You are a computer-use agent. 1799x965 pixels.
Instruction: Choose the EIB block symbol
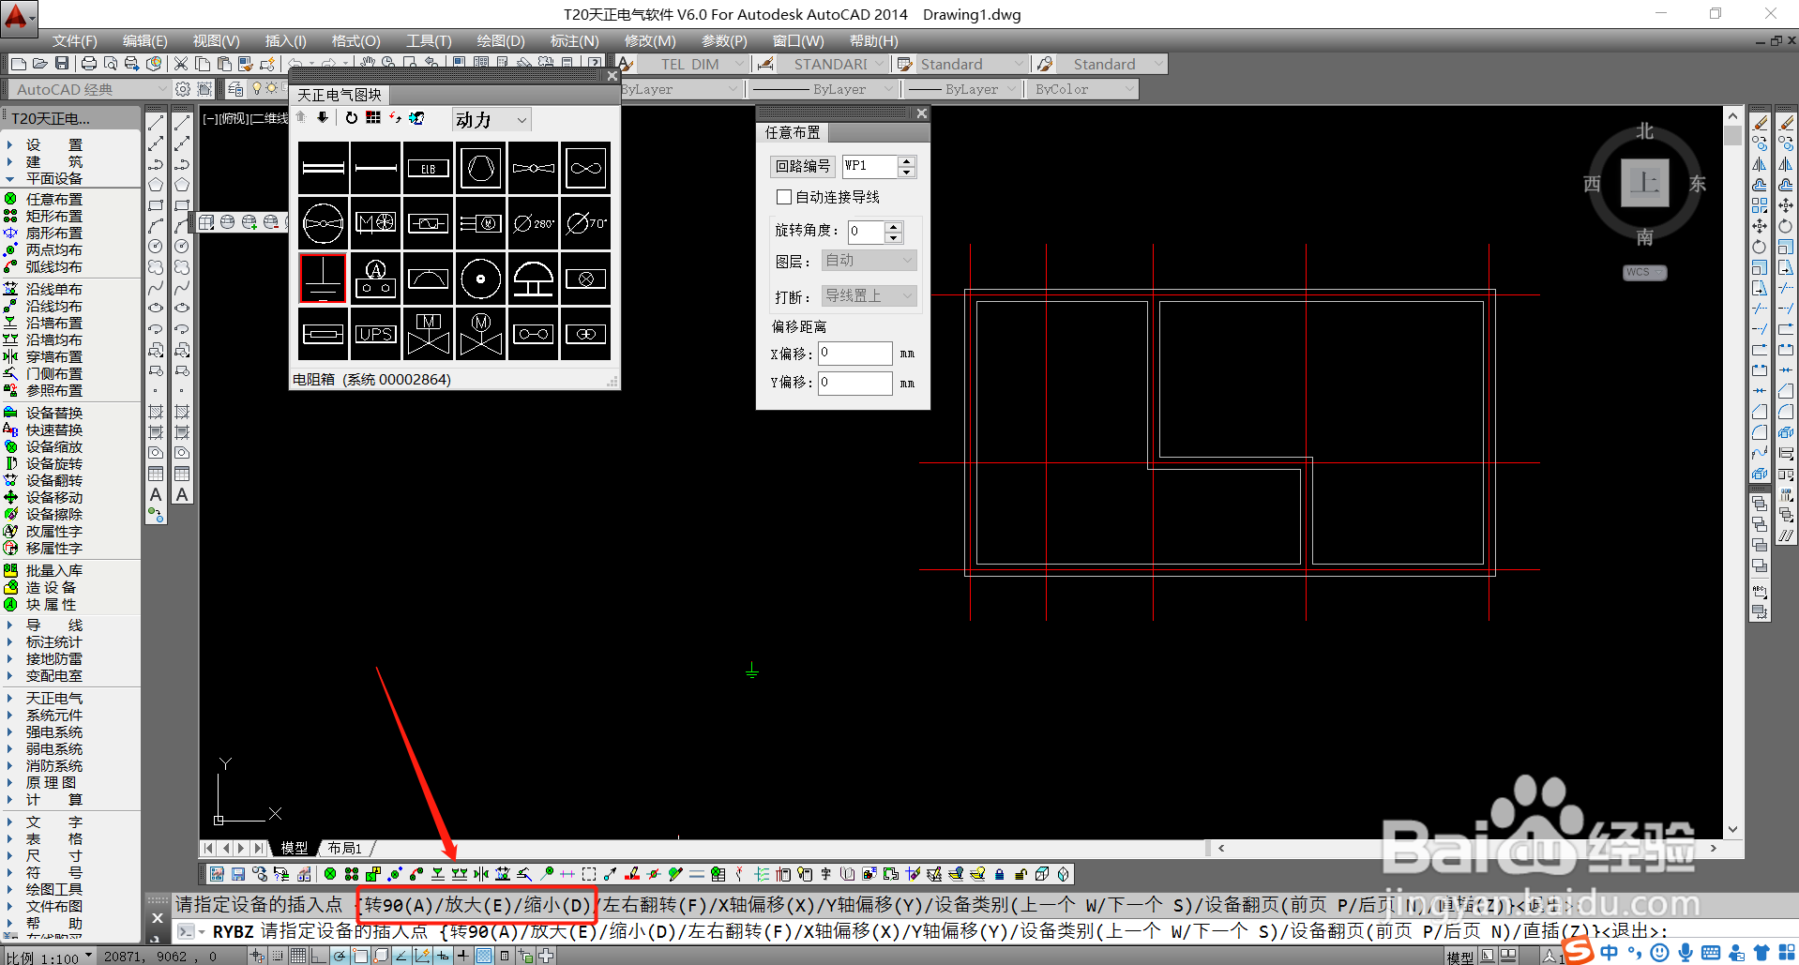[x=428, y=169]
